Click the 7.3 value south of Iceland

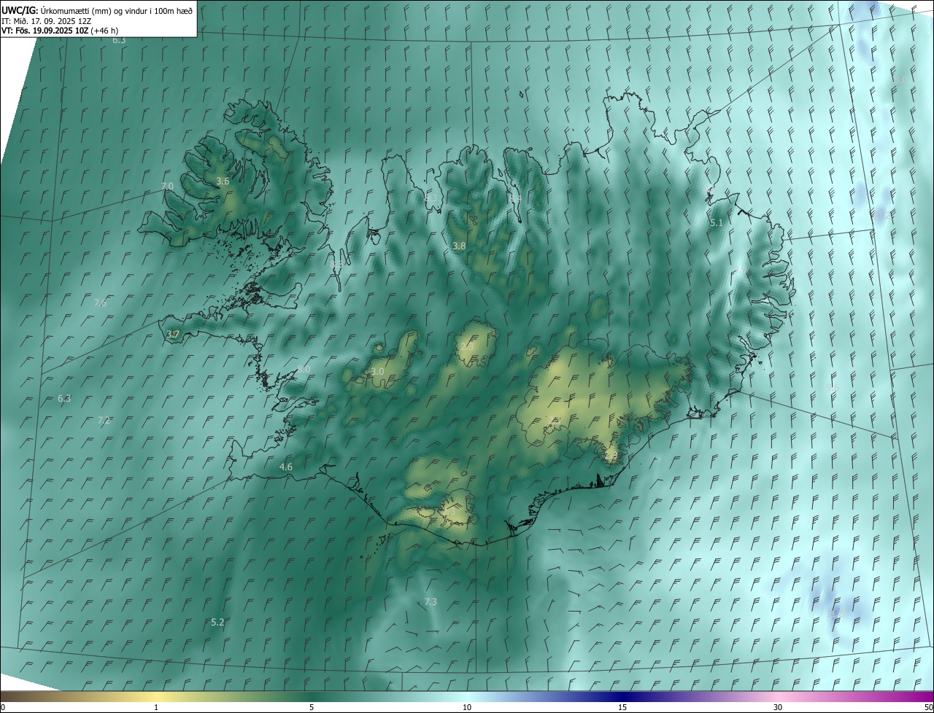coord(431,602)
